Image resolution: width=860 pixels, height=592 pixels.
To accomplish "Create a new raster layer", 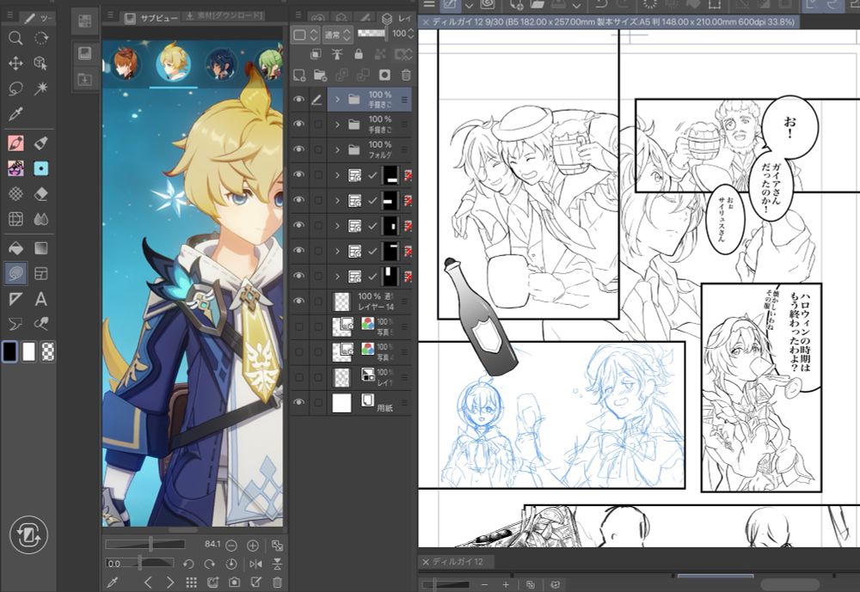I will 299,75.
